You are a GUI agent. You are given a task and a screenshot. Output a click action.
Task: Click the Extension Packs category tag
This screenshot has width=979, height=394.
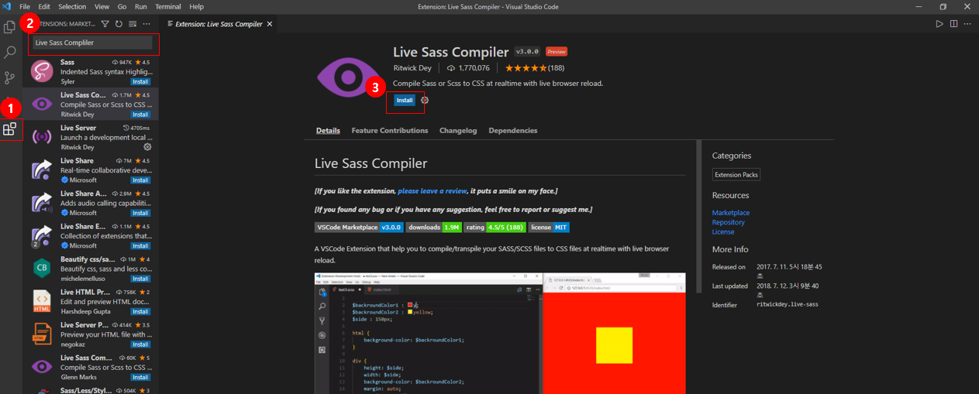point(736,175)
